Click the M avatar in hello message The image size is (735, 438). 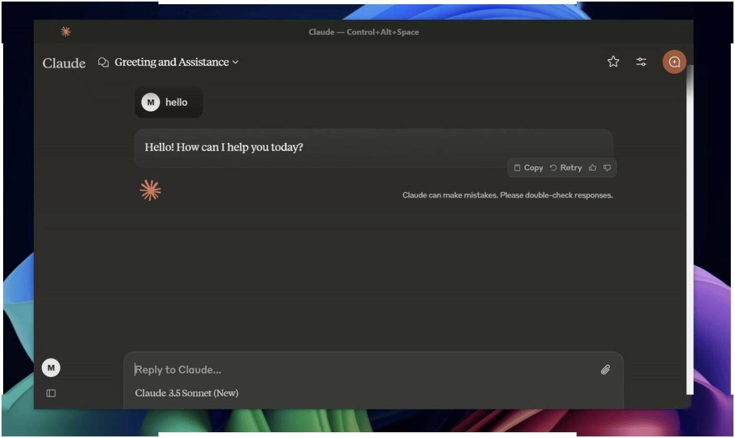pos(151,102)
